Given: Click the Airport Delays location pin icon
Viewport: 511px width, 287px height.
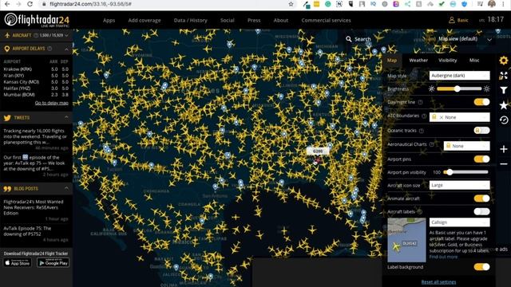Looking at the screenshot, I should (x=7, y=49).
